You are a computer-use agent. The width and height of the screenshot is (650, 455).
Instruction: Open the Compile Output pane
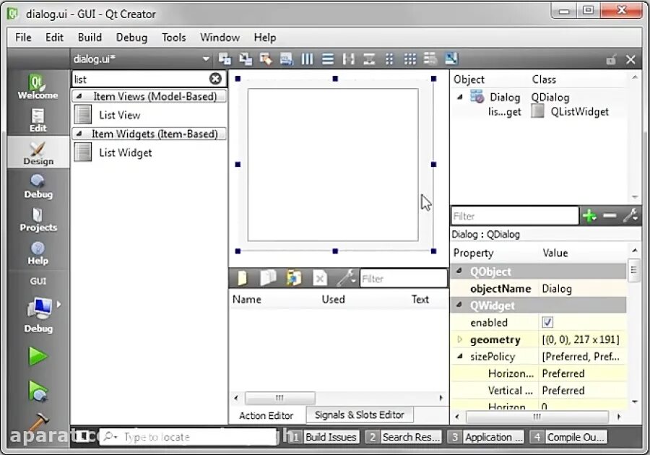[568, 437]
